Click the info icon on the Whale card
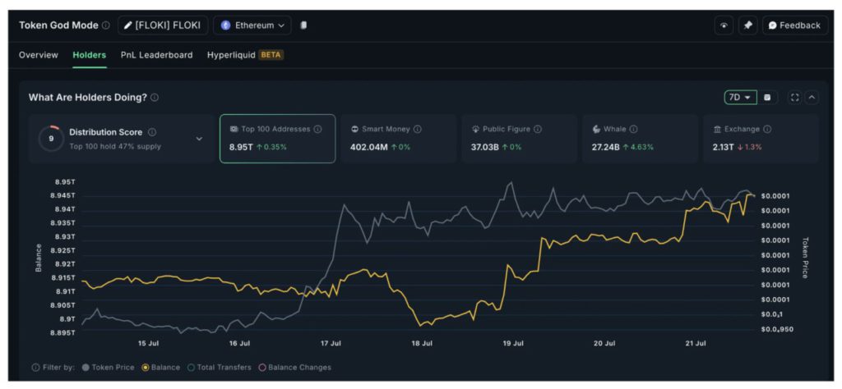Viewport: 842px width, 389px height. [634, 129]
